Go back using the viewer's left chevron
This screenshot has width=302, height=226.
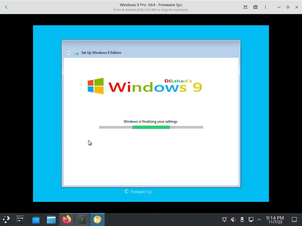tap(6, 7)
